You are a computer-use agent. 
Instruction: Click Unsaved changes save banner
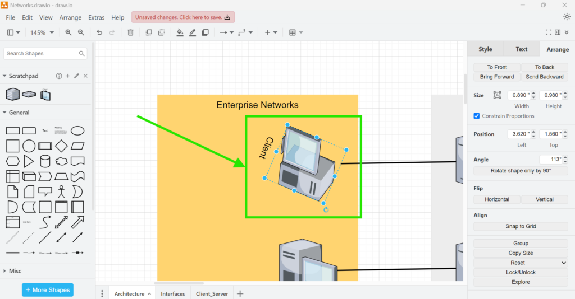(x=183, y=17)
